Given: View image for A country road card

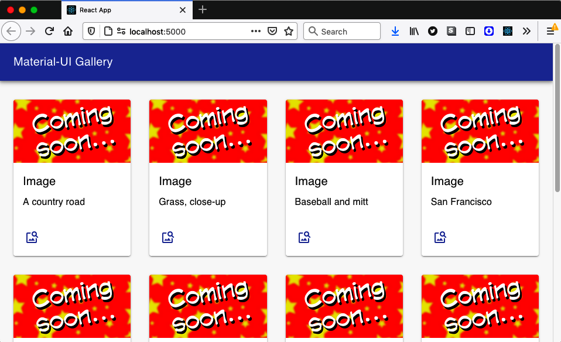Looking at the screenshot, I should pos(32,237).
